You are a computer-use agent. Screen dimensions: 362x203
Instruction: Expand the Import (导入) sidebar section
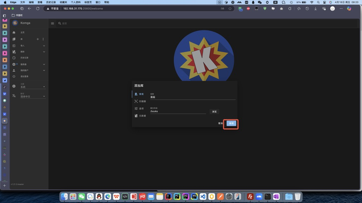point(44,46)
